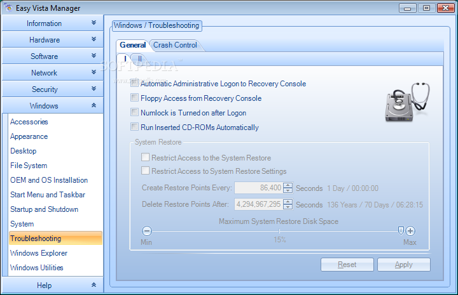Expand the Security section chevron
The image size is (458, 295).
94,89
